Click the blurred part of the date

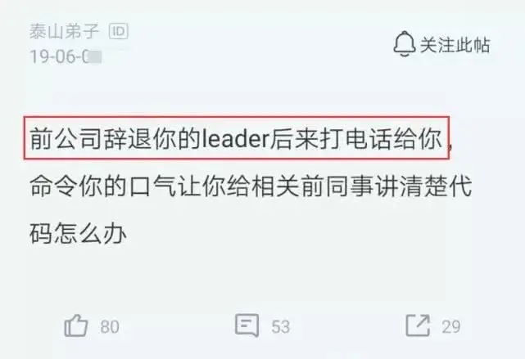coord(95,56)
